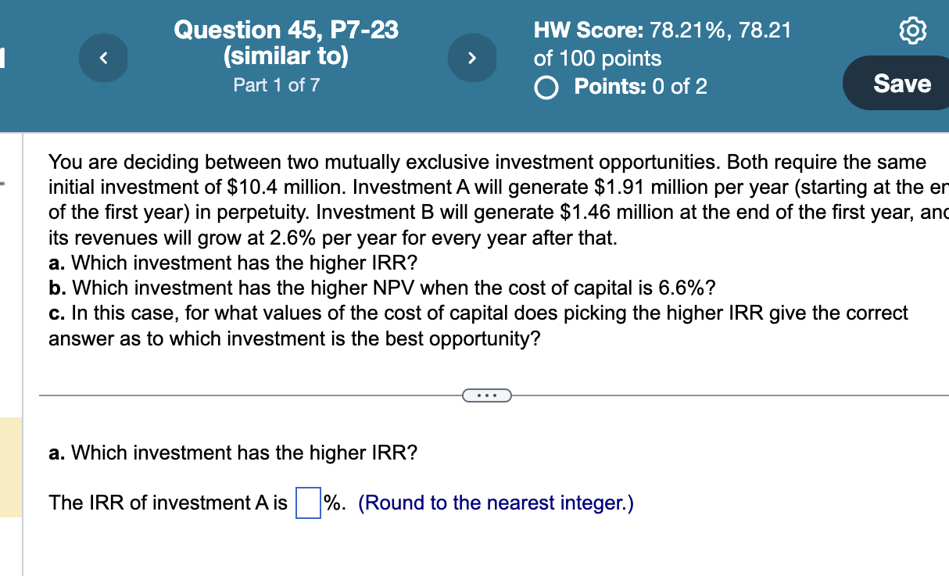Viewport: 949px width, 576px height.
Task: Click the HW Score 78.21% text
Action: pyautogui.click(x=662, y=30)
